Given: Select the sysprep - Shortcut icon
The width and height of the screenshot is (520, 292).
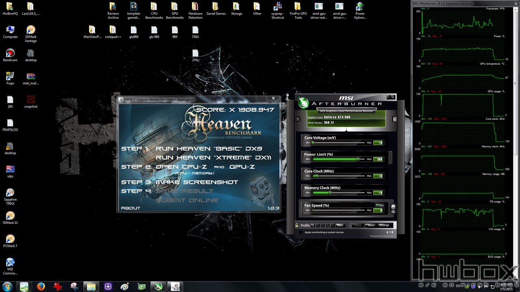Looking at the screenshot, I should (277, 11).
